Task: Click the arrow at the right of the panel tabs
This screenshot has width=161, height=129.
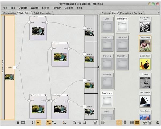Action: point(159,13)
